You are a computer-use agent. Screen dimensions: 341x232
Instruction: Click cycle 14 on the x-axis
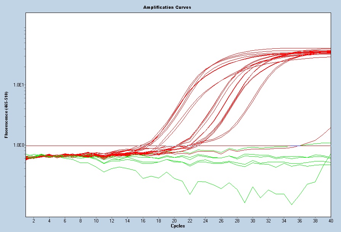point(127,221)
